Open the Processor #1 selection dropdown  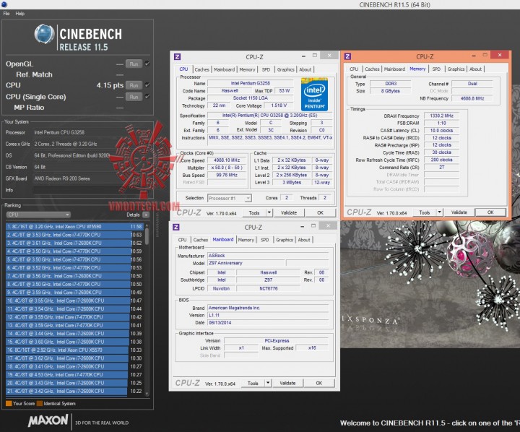229,199
